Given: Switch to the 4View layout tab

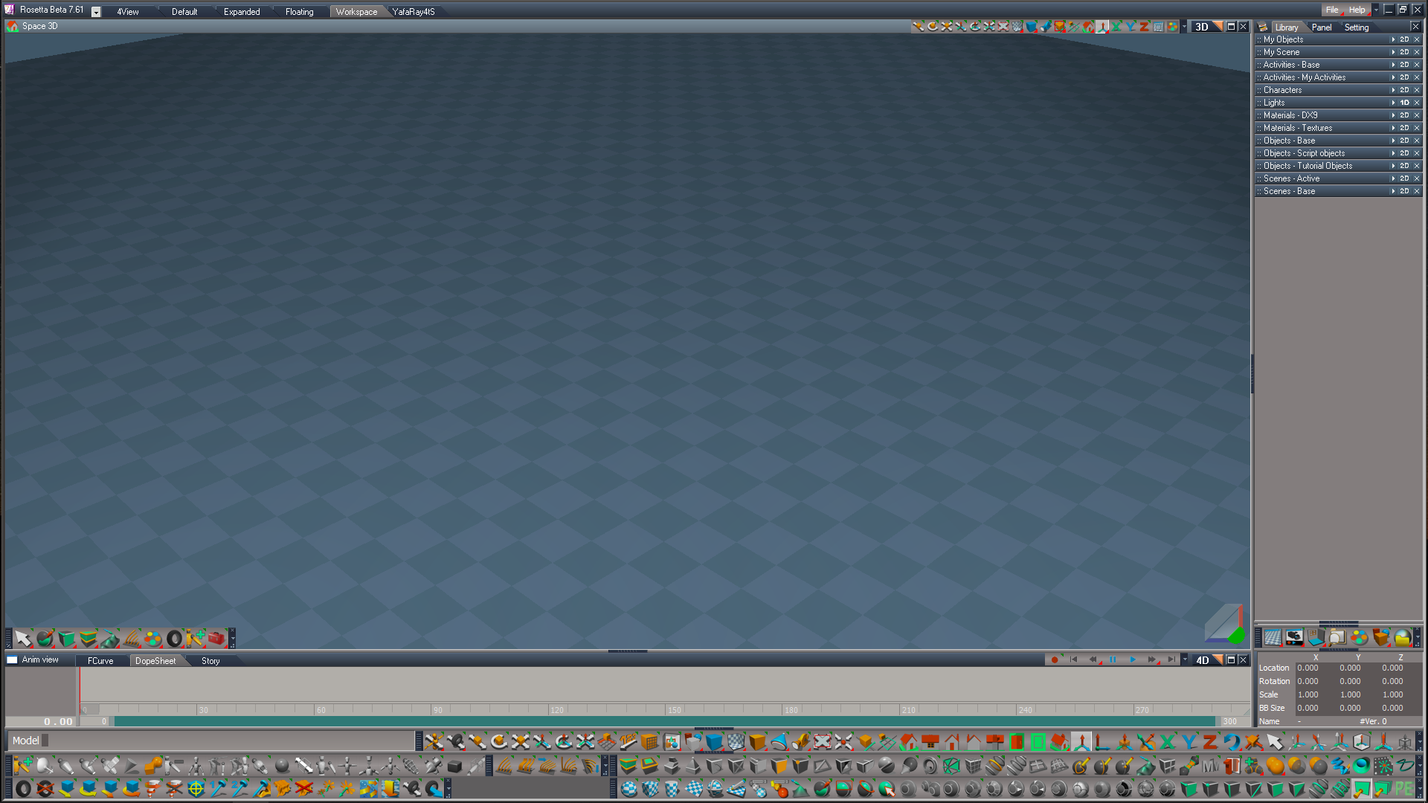Looking at the screenshot, I should coord(128,12).
